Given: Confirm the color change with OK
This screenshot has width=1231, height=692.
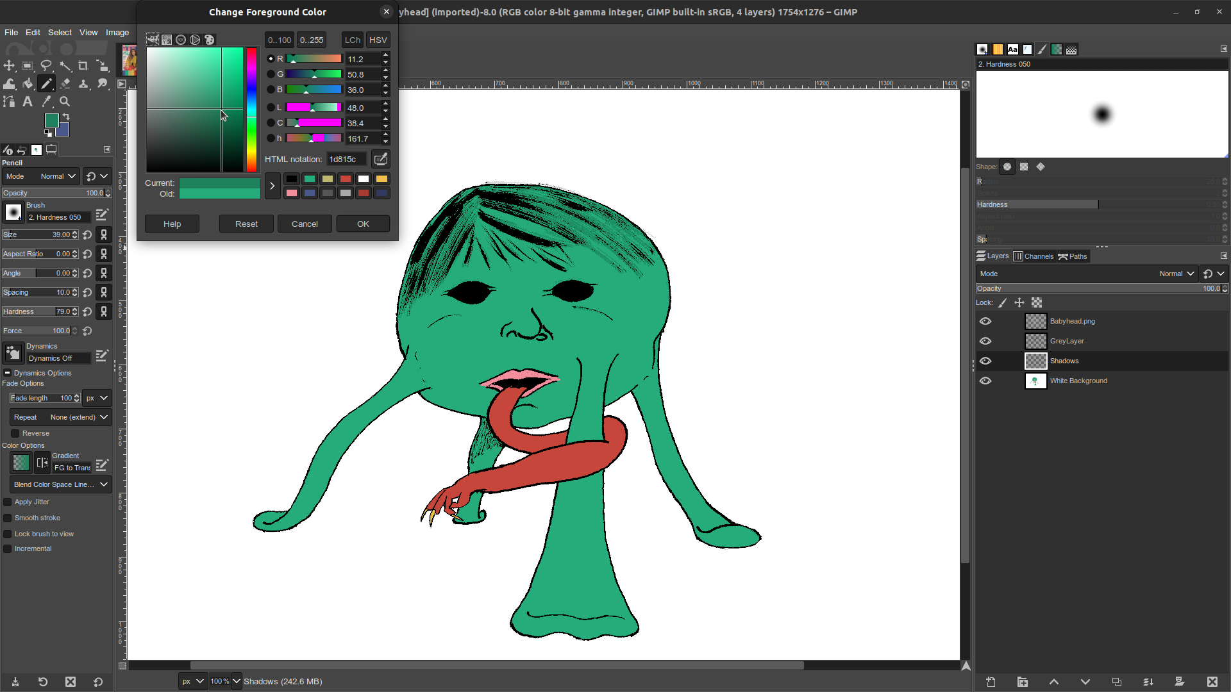Looking at the screenshot, I should pos(363,224).
